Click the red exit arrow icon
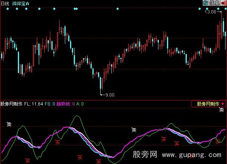 coord(224,3)
